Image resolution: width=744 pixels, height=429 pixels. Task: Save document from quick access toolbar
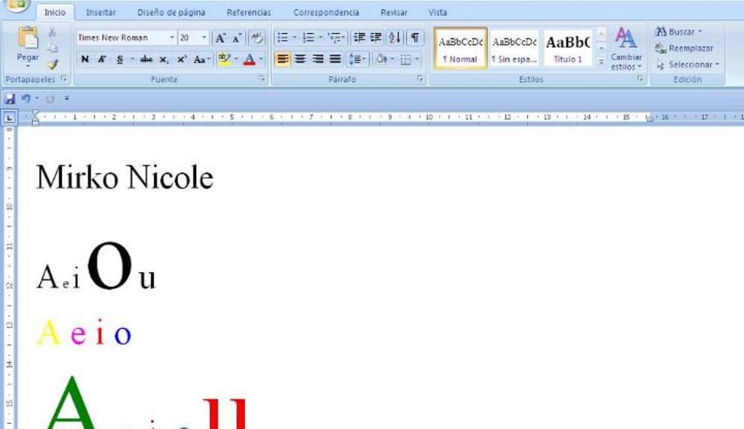(x=10, y=98)
